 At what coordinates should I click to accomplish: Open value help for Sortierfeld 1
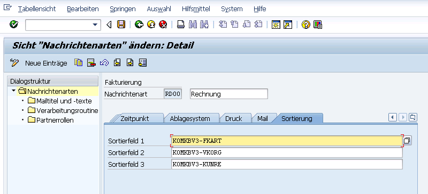point(407,141)
